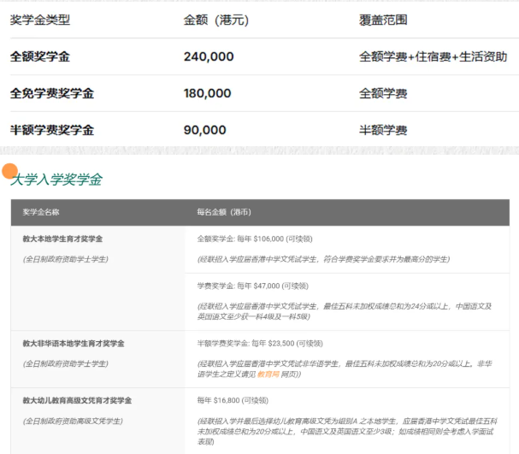Viewport: 519px width, 454px height.
Task: Click the 组别A 之本地学生 eligibility note
Action: pos(347,432)
